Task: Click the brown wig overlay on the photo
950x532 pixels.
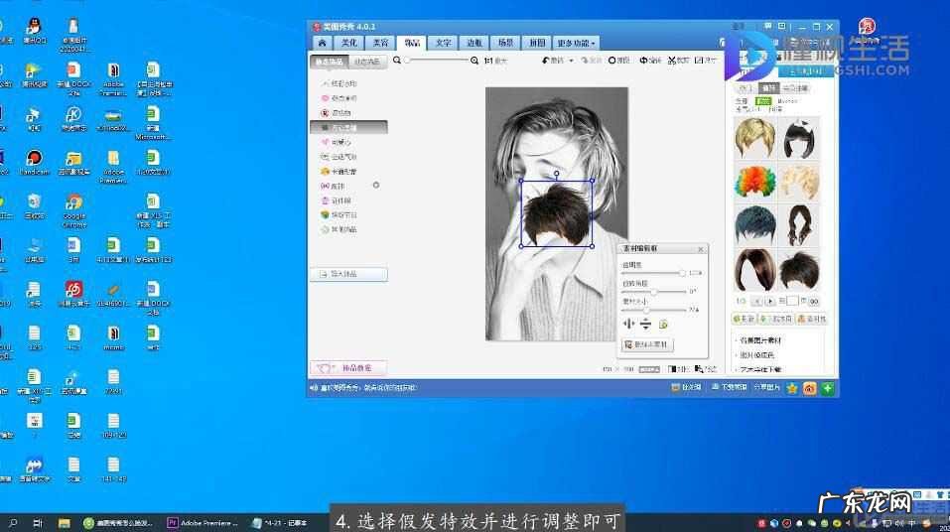Action: point(558,214)
